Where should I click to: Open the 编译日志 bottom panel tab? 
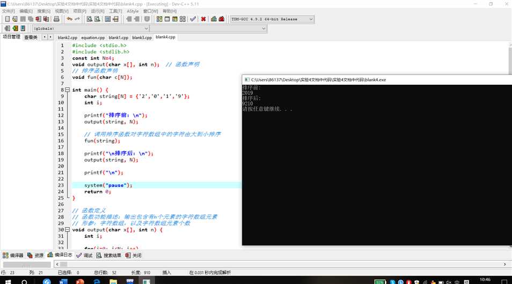click(x=60, y=255)
